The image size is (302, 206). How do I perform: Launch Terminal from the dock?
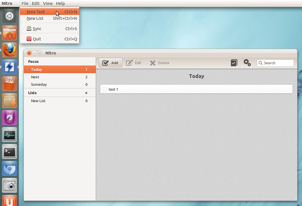click(x=9, y=151)
